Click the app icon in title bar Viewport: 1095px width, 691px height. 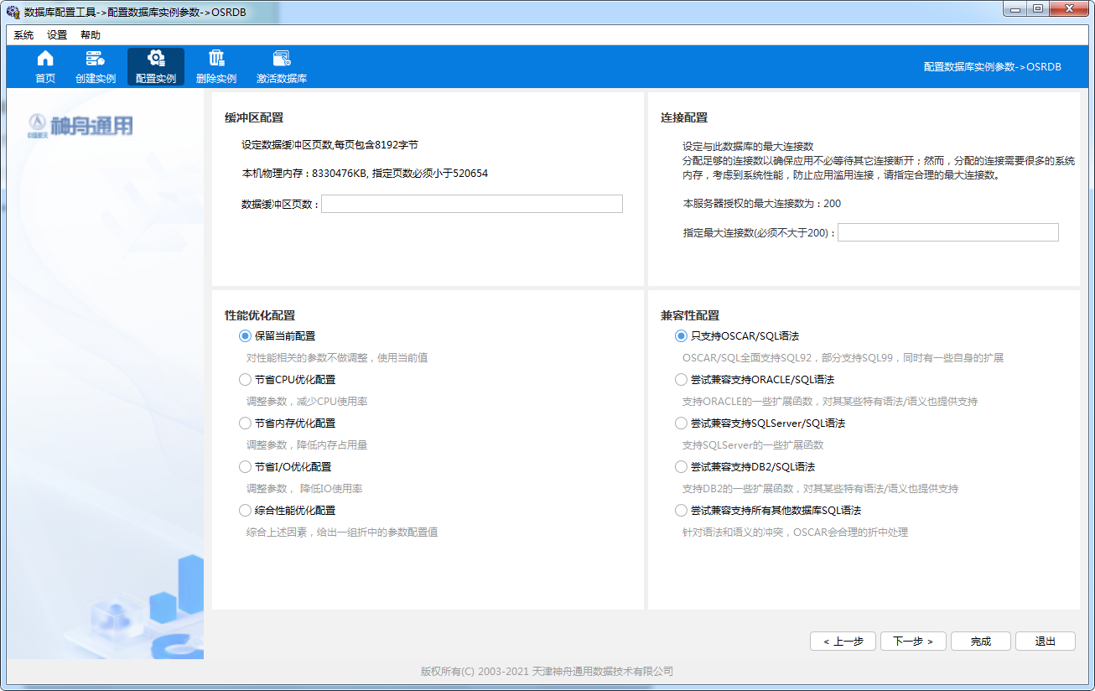pyautogui.click(x=13, y=12)
